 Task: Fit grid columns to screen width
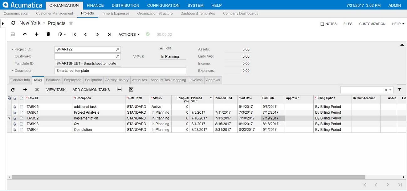tap(119, 90)
